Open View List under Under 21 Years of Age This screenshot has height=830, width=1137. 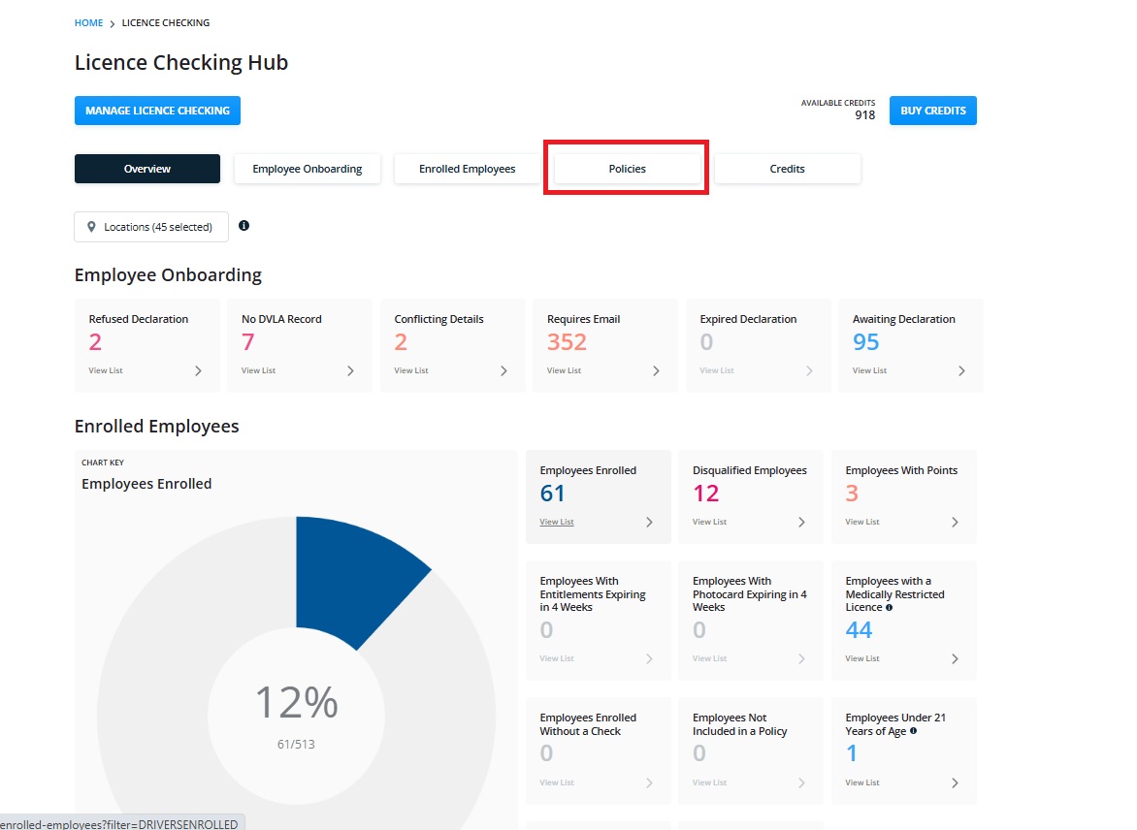862,782
